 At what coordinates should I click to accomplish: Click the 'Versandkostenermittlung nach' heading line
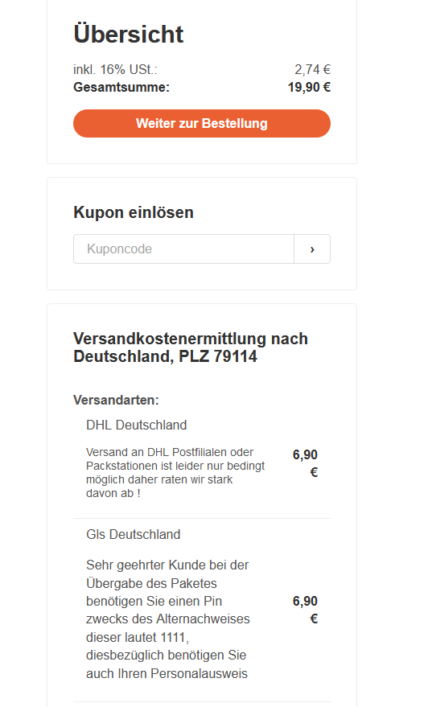point(191,339)
